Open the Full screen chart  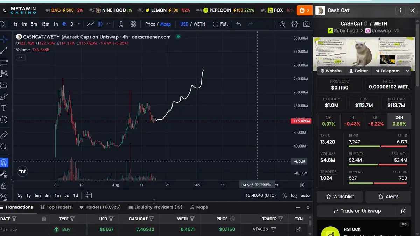tap(220, 24)
